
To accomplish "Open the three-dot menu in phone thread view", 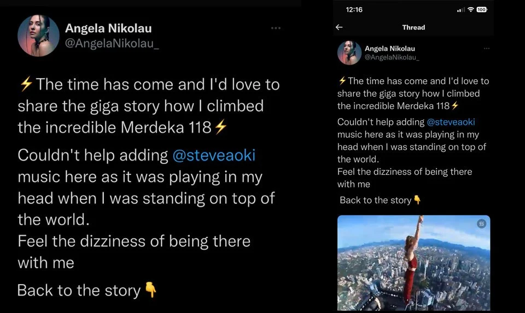I will pyautogui.click(x=487, y=49).
